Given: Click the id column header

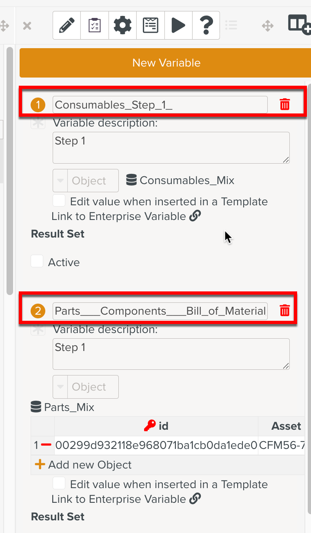Looking at the screenshot, I should [156, 426].
